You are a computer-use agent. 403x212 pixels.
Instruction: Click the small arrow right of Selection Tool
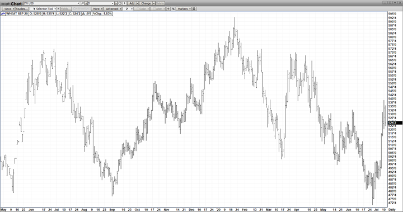58,9
